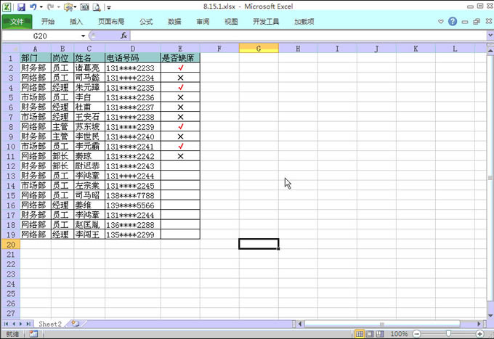Click the 100% zoom level button

399,334
